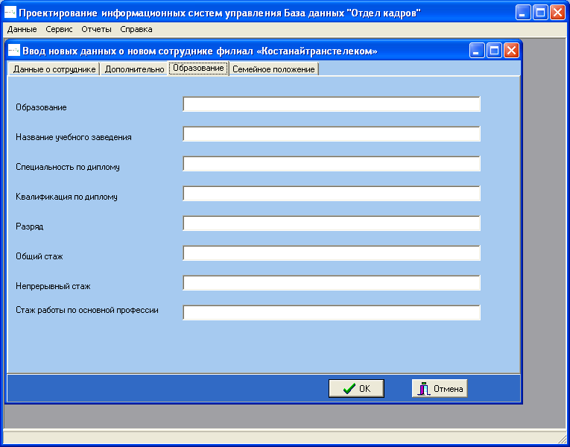Click the main window's title bar icon

(x=10, y=13)
